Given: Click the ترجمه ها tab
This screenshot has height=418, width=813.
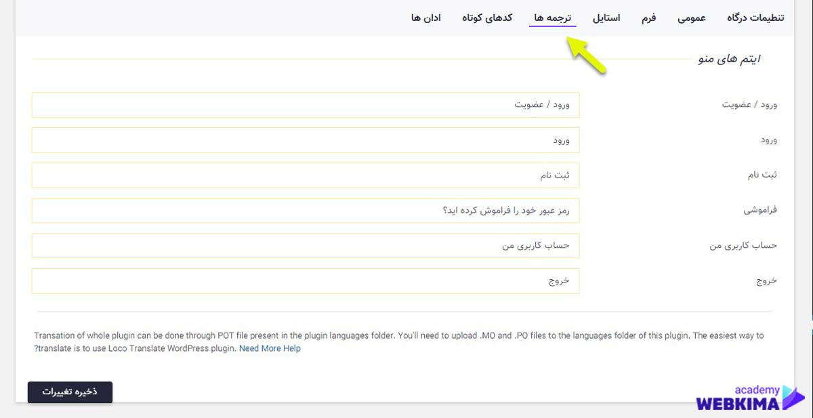Looking at the screenshot, I should pos(553,18).
